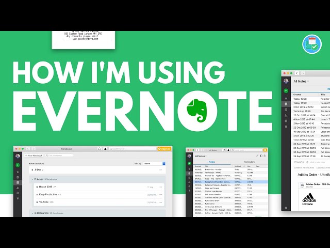Go back in middle All Notes window
The width and height of the screenshot is (330, 248).
pyautogui.click(x=197, y=150)
